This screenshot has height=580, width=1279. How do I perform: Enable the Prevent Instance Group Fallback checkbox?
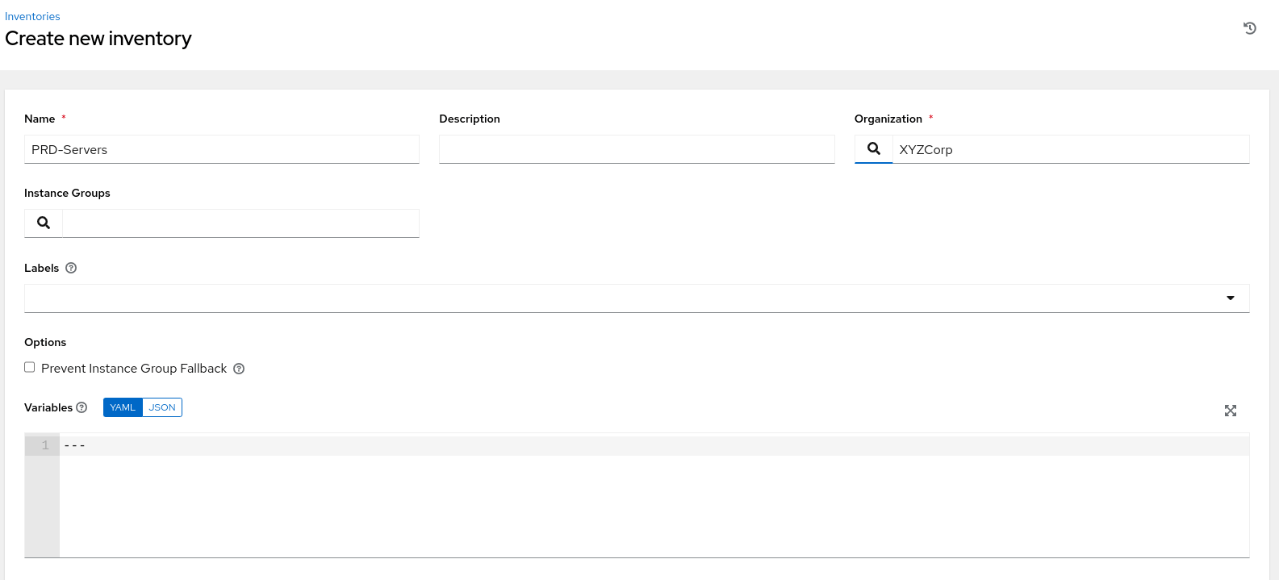(30, 367)
